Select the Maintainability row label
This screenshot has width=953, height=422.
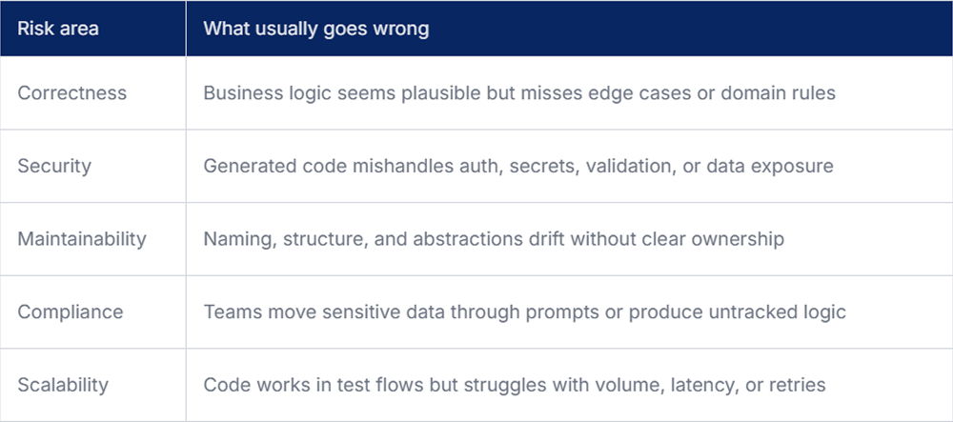(81, 239)
